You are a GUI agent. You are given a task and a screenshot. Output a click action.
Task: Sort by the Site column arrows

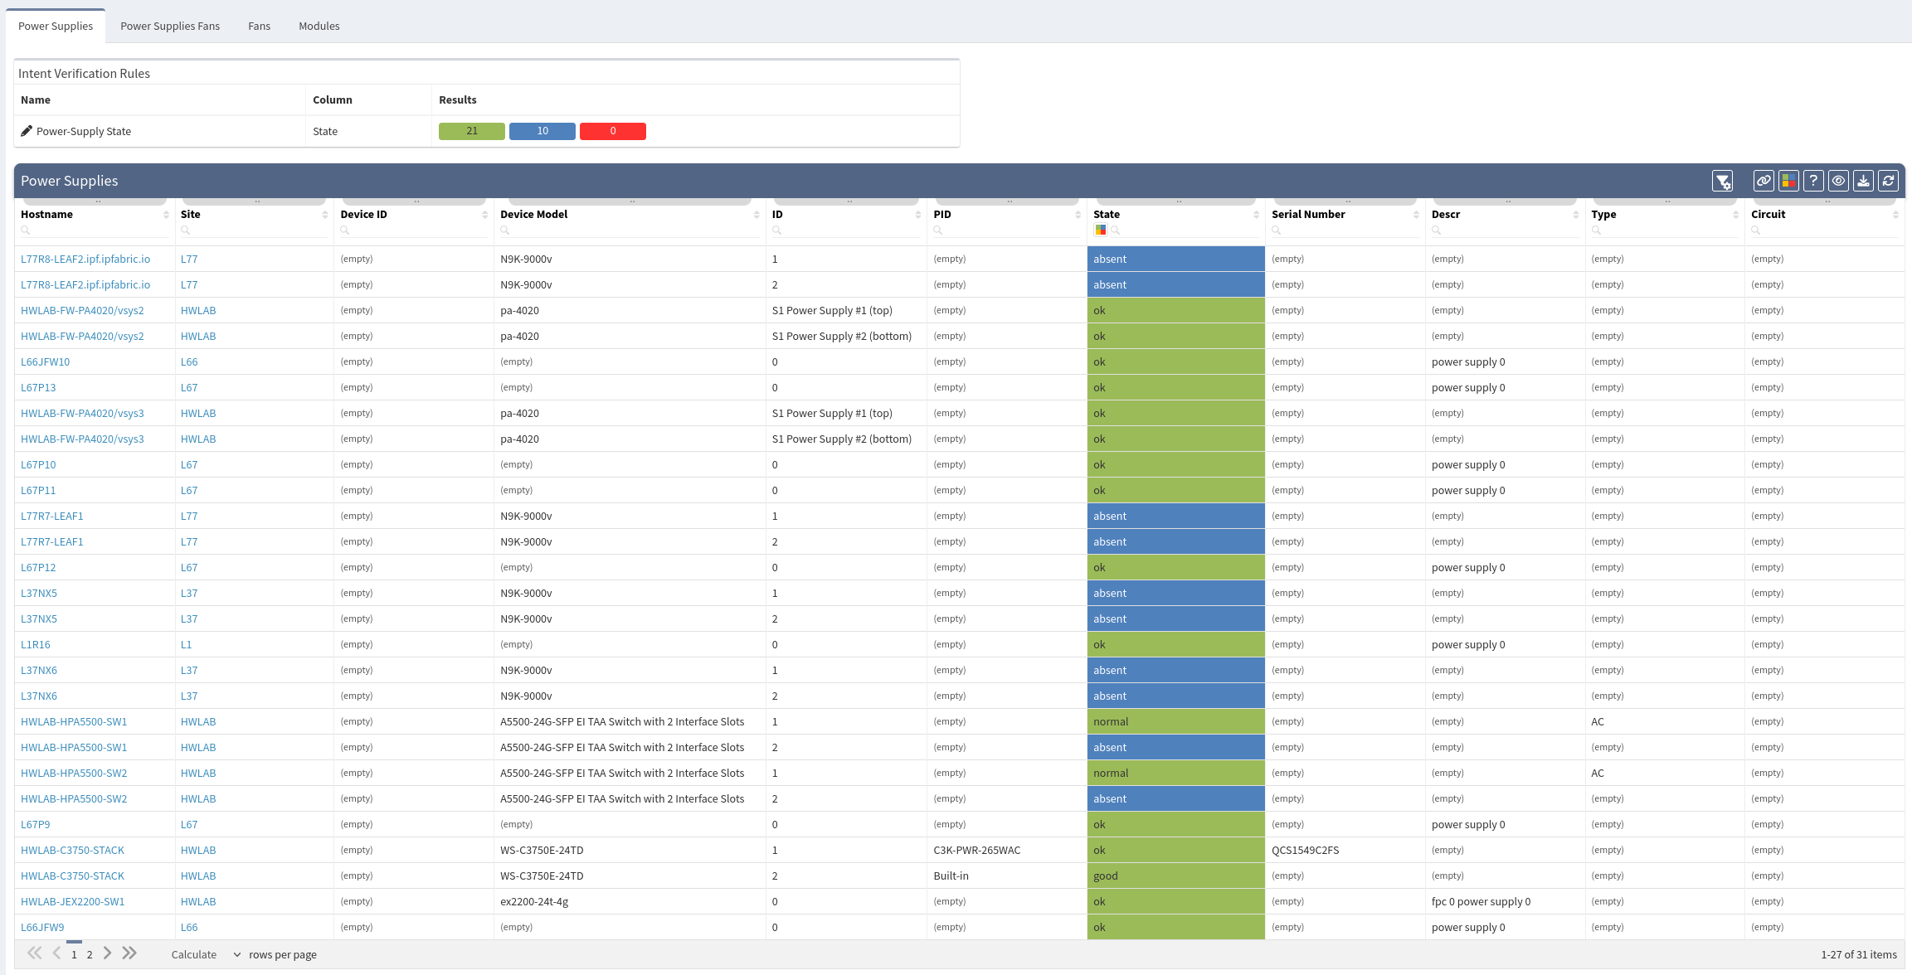(x=325, y=215)
